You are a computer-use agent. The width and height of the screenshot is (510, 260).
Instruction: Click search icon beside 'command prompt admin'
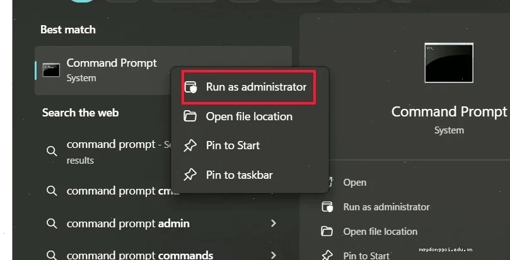tap(52, 223)
